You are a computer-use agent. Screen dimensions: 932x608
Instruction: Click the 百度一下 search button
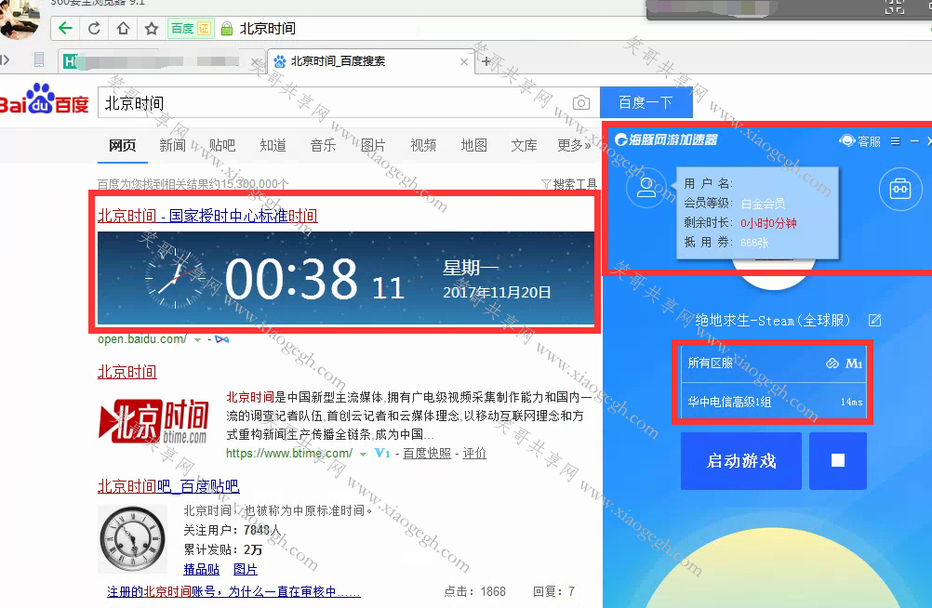point(646,102)
